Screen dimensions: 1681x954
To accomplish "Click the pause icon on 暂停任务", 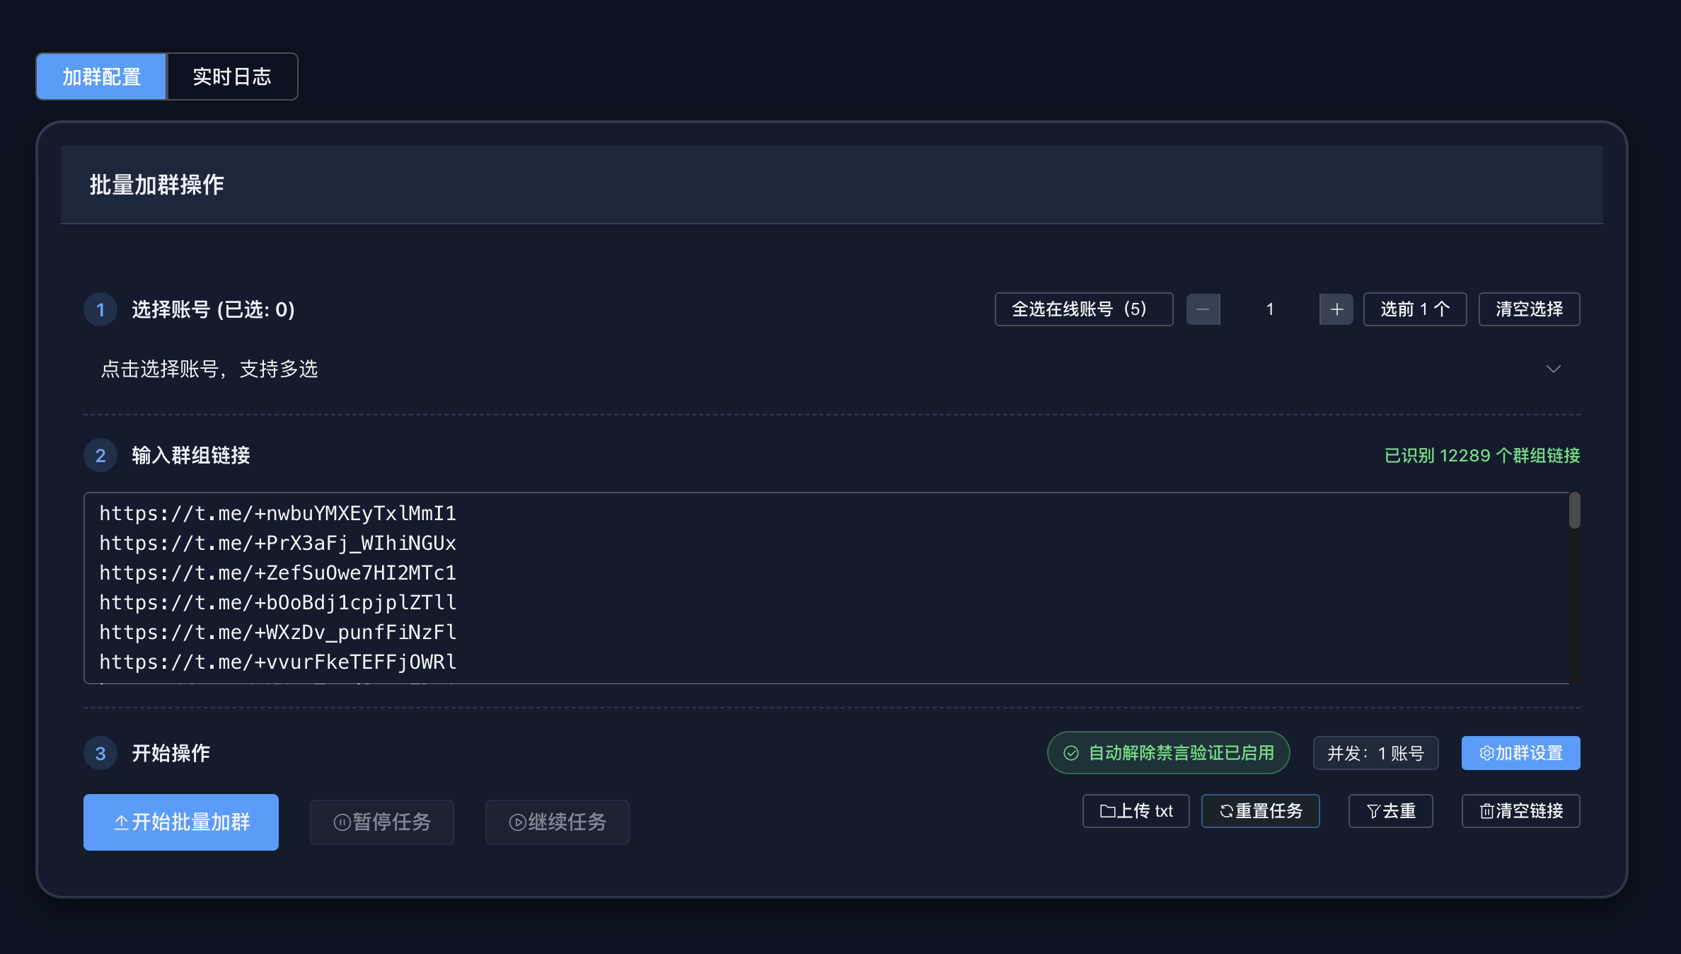I will 342,822.
